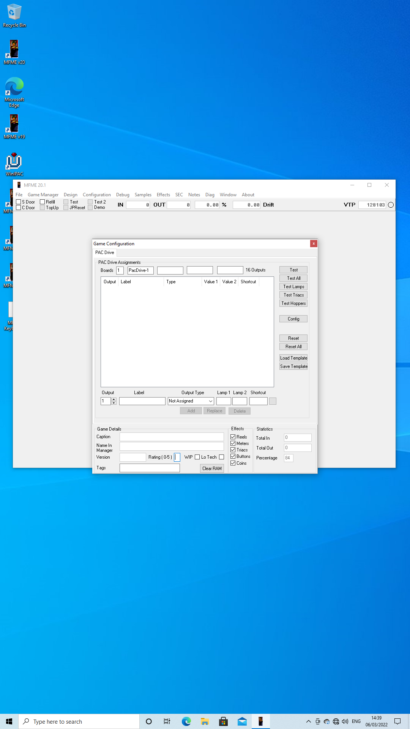Uncheck the Reels effects checkbox
The height and width of the screenshot is (729, 410).
point(233,437)
